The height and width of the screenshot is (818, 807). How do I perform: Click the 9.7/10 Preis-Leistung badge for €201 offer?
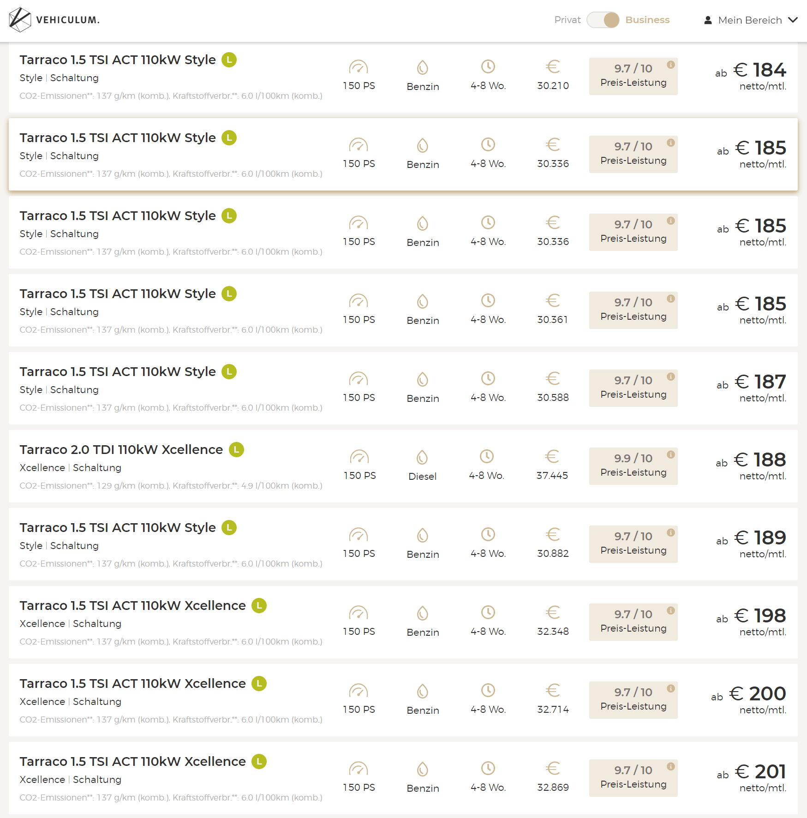tap(633, 778)
